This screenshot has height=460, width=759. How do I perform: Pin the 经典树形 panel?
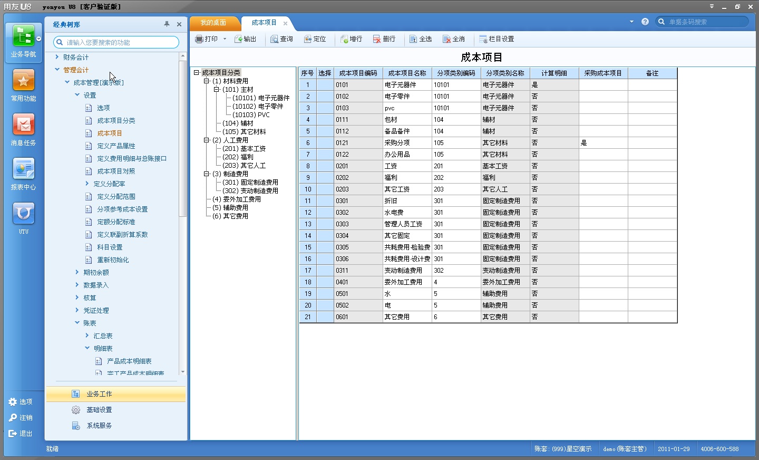click(x=167, y=24)
